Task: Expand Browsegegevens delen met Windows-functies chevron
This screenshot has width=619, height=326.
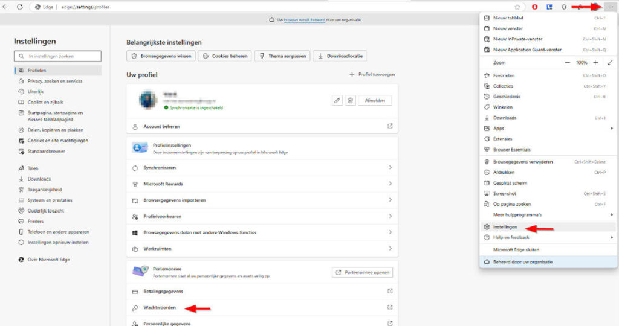Action: 390,232
